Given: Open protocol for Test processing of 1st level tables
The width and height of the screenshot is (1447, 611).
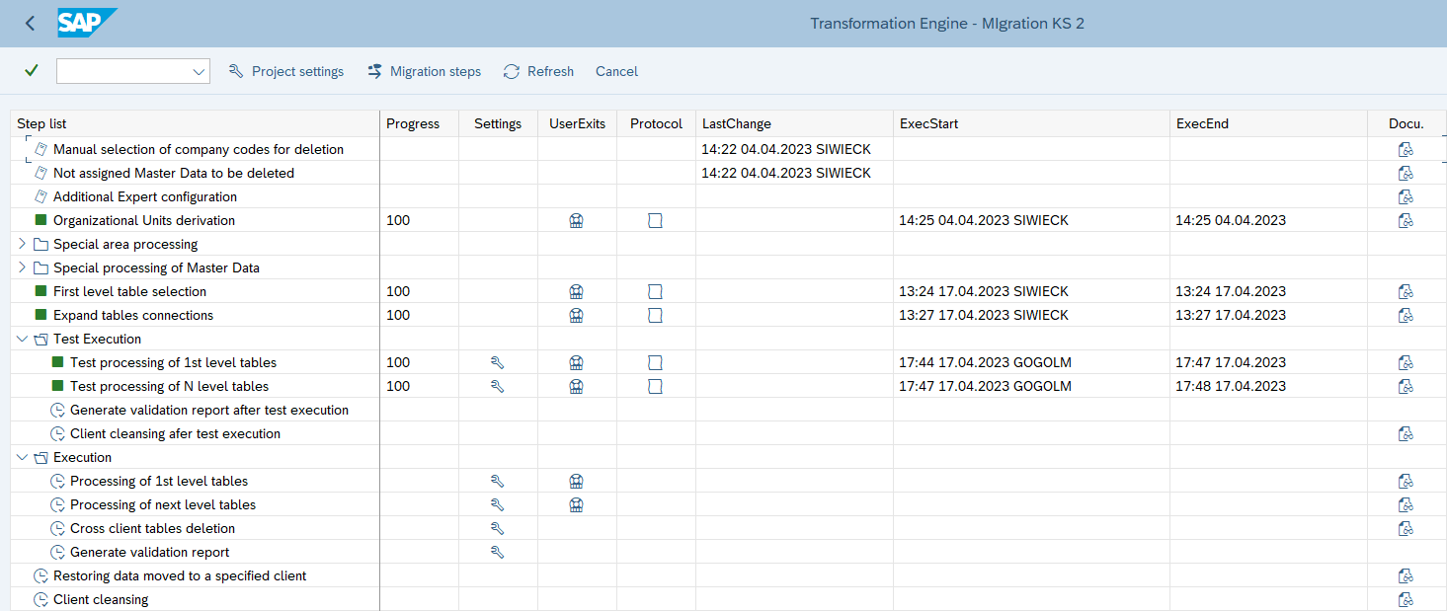Looking at the screenshot, I should point(655,363).
